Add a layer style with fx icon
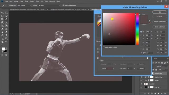Image resolution: width=169 pixels, height=95 pixels. point(148,93)
